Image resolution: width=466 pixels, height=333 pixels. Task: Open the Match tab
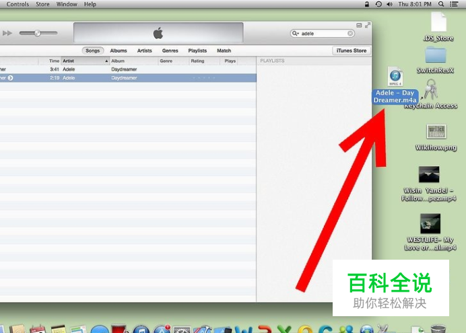tap(224, 50)
